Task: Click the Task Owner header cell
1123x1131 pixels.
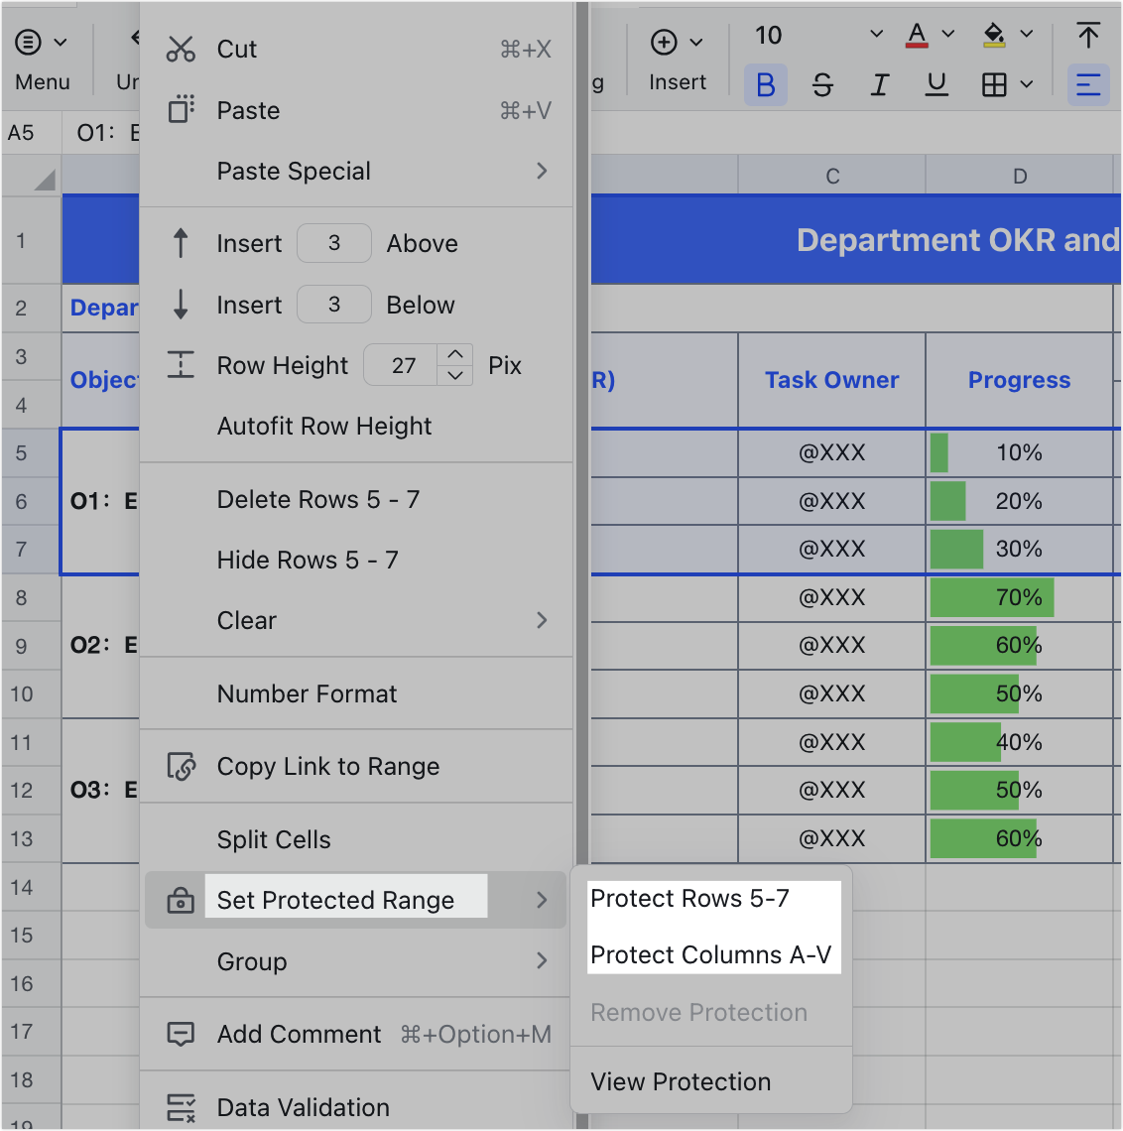Action: click(x=831, y=380)
